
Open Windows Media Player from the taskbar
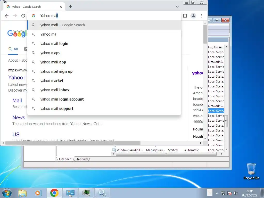[38, 193]
